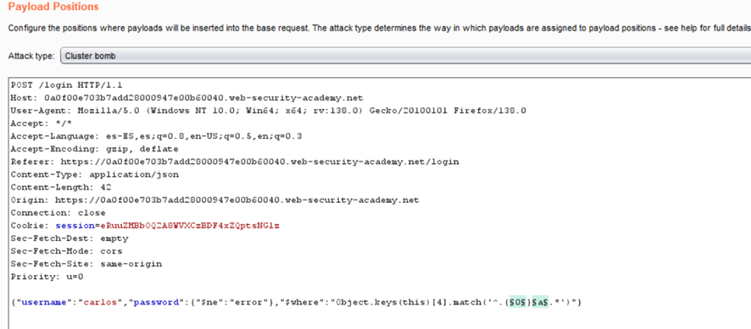
Task: Click the Sec-Fetch-Dest: empty line
Action: tap(69, 239)
